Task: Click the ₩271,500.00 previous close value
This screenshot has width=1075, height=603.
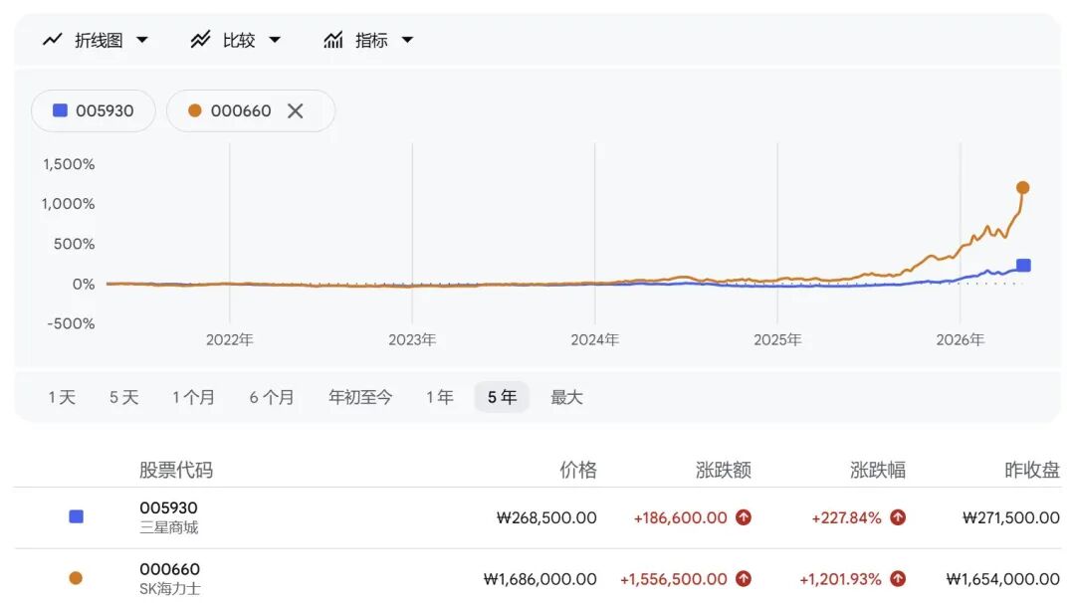Action: (1011, 518)
